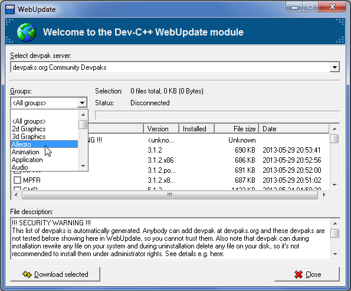
Task: Click file list horizontal scroll left arrow
Action: click(x=16, y=195)
